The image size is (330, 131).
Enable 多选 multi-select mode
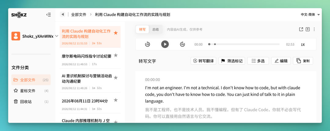point(258,61)
